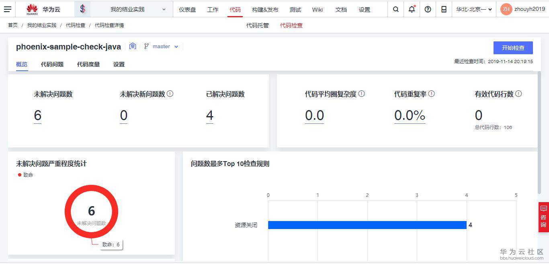Open the 文档 menu

(341, 10)
